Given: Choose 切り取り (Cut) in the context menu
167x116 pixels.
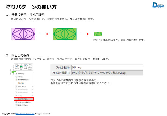Looking at the screenshot, I should pyautogui.click(x=24, y=74).
